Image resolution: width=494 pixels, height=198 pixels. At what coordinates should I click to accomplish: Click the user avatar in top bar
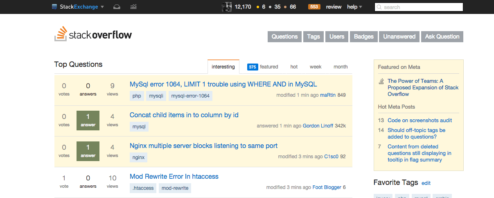227,7
